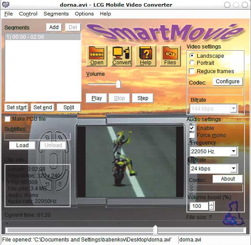
Task: Click Add segment button
Action: click(x=54, y=27)
